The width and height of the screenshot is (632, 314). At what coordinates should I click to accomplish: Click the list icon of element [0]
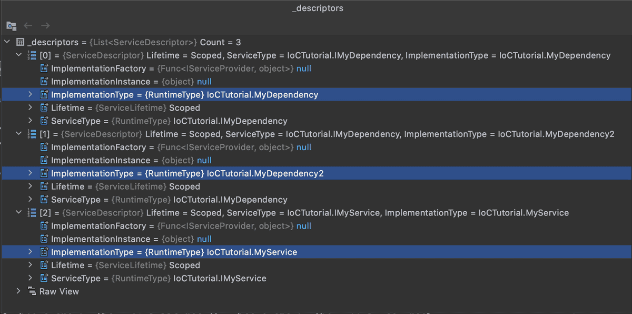tap(32, 55)
